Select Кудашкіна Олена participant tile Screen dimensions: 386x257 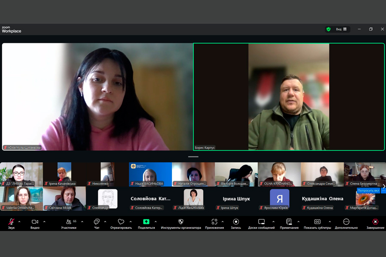(x=322, y=198)
